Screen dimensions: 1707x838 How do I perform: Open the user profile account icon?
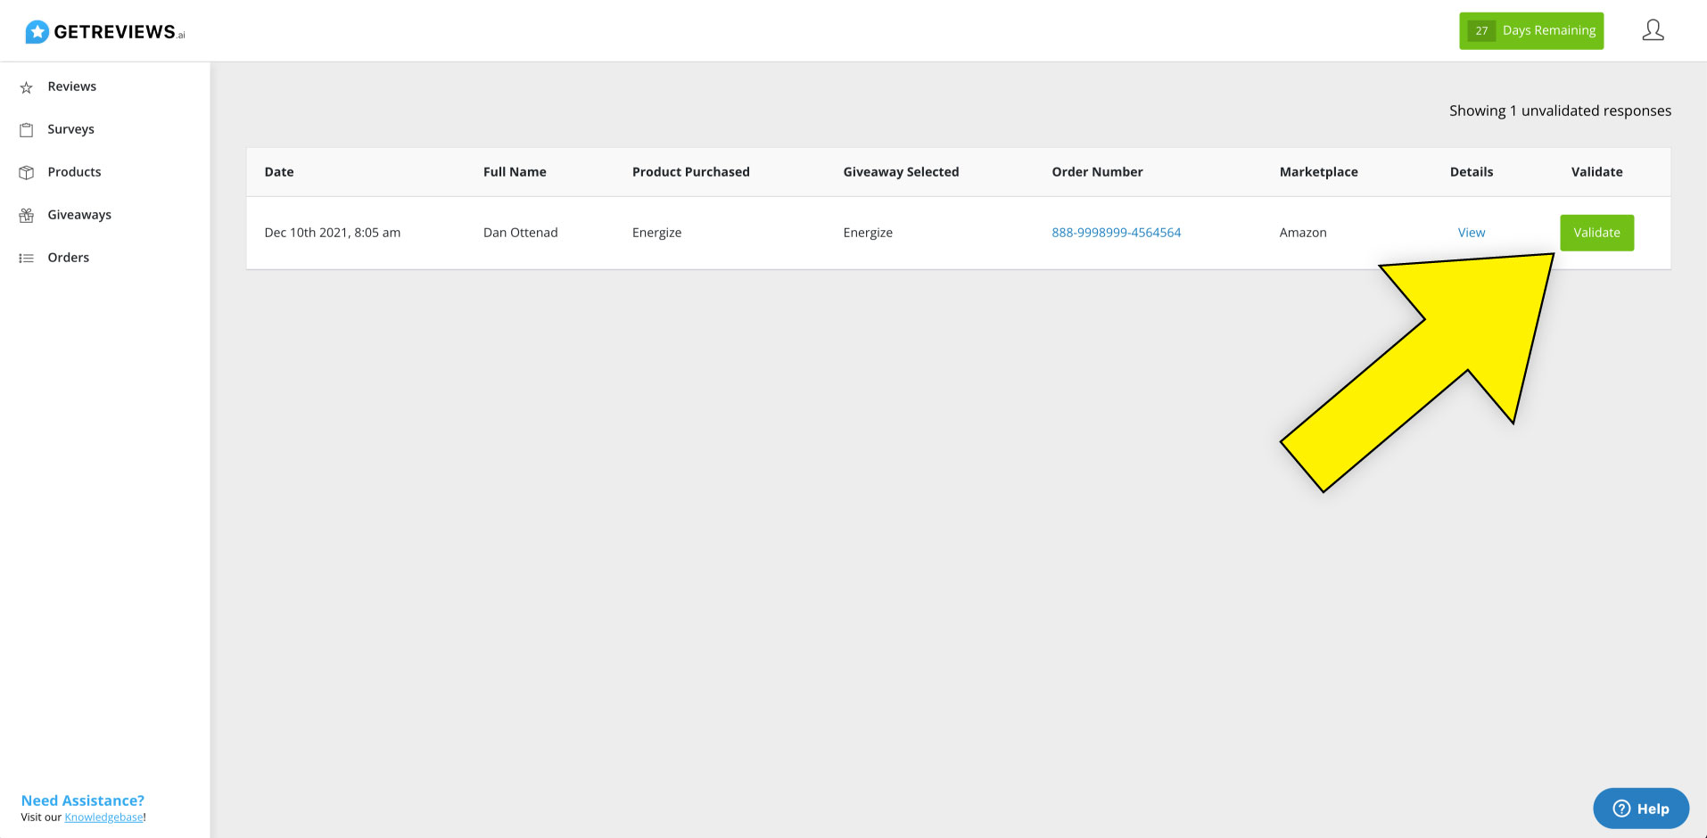[1653, 29]
